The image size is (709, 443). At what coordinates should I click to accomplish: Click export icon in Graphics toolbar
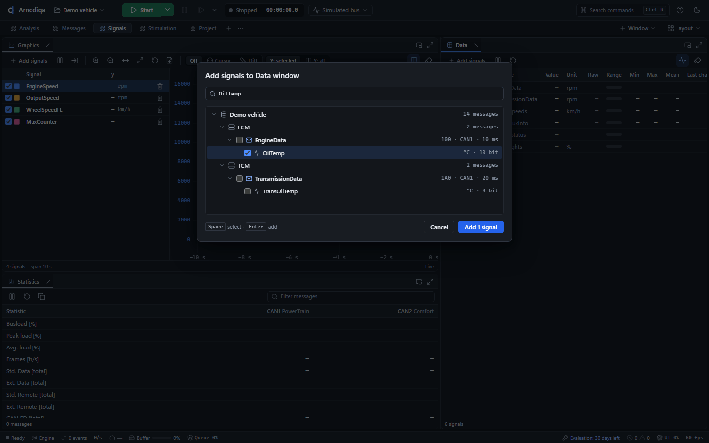(169, 61)
